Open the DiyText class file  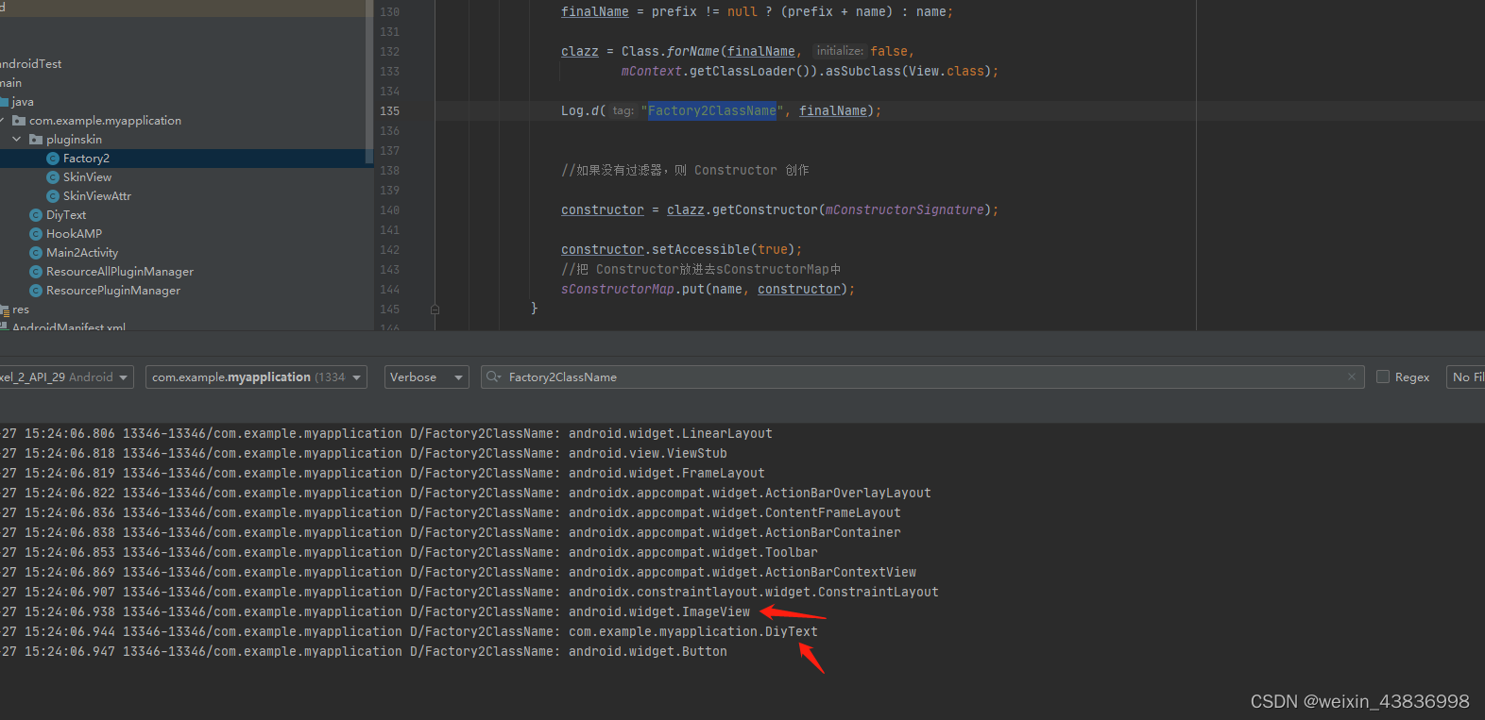point(66,215)
